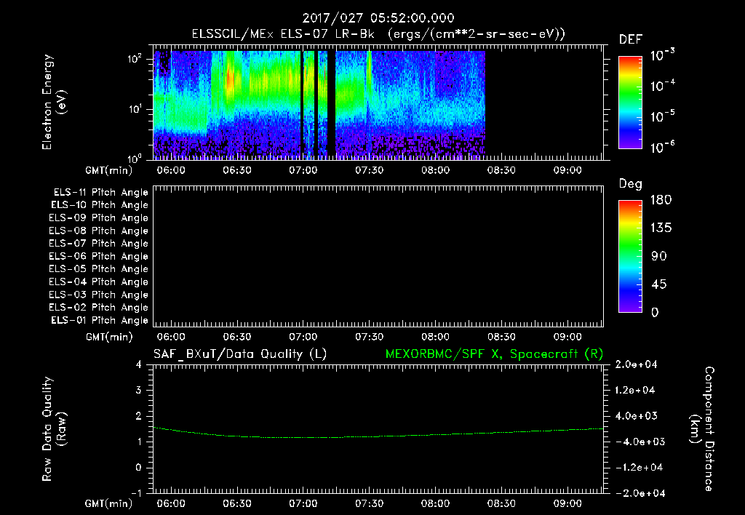Click GMT(min) label below the bottom panel
Image resolution: width=745 pixels, height=515 pixels.
[x=109, y=503]
